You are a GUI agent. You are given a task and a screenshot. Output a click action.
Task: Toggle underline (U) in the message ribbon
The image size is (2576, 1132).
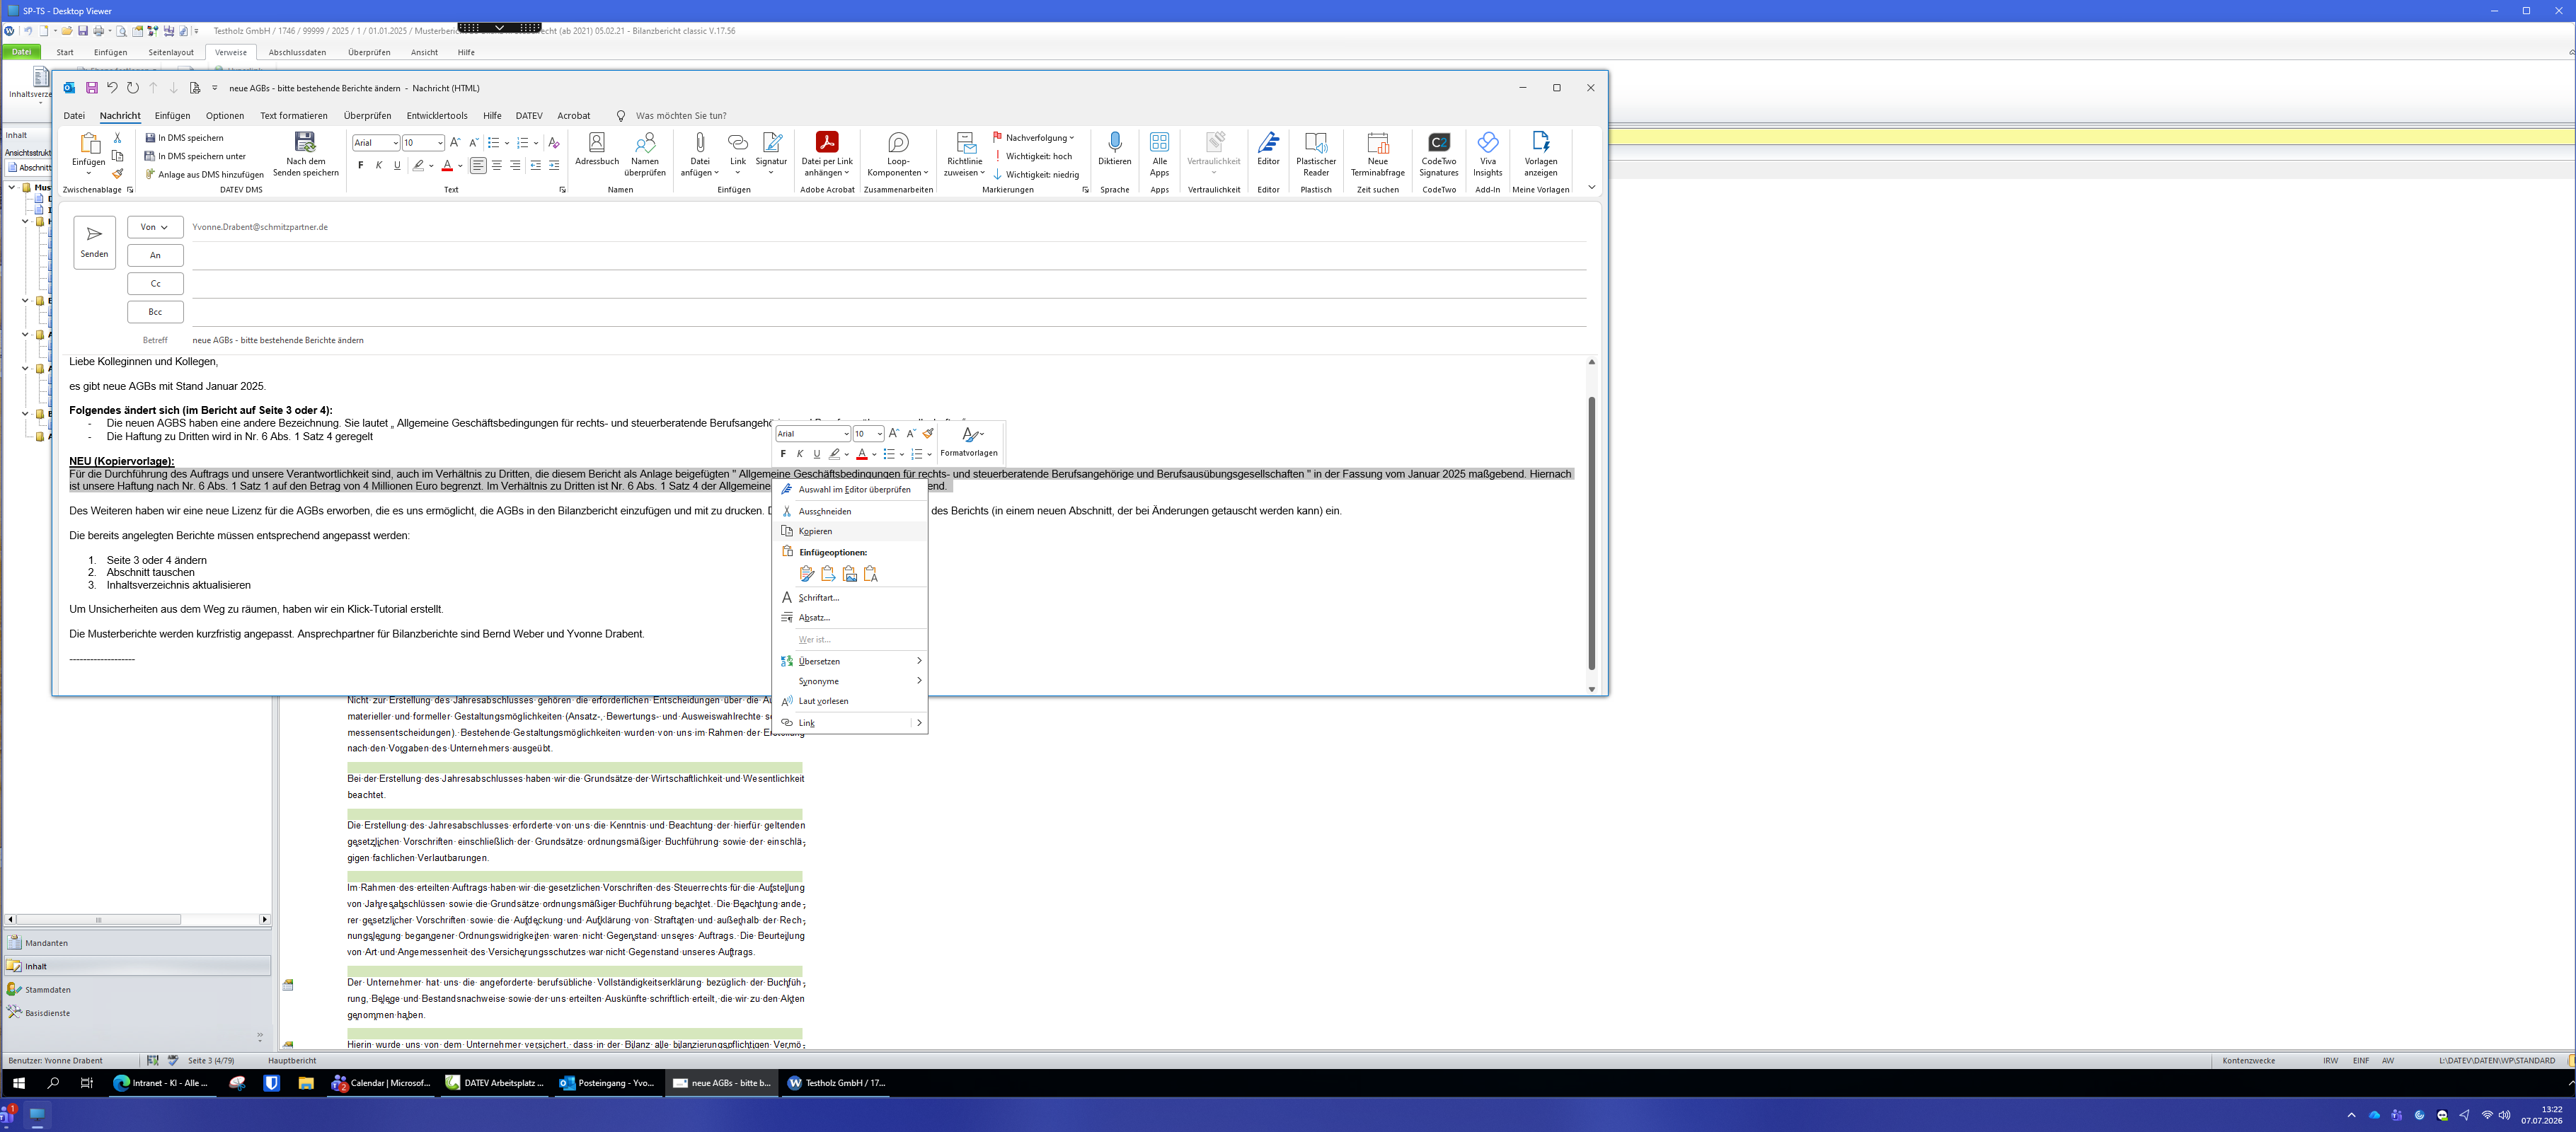point(397,165)
